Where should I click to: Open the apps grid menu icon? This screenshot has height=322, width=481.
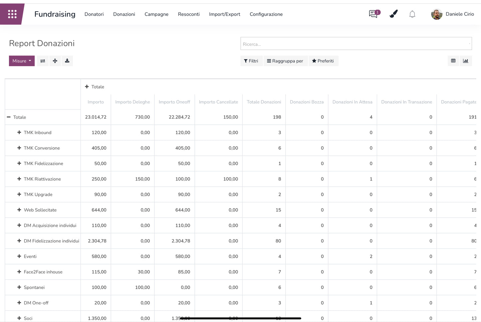(12, 14)
